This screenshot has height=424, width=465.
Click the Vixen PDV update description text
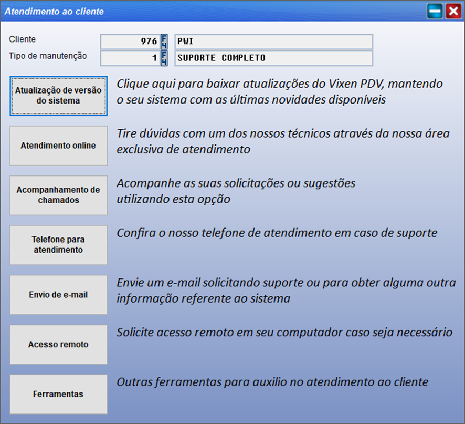click(x=279, y=91)
